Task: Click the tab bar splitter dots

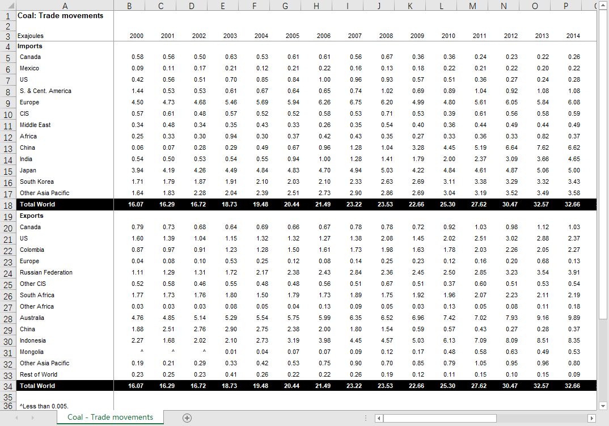Action: click(x=366, y=418)
